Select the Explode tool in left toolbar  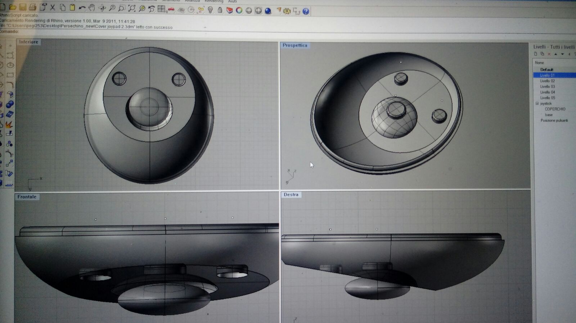tap(9, 124)
